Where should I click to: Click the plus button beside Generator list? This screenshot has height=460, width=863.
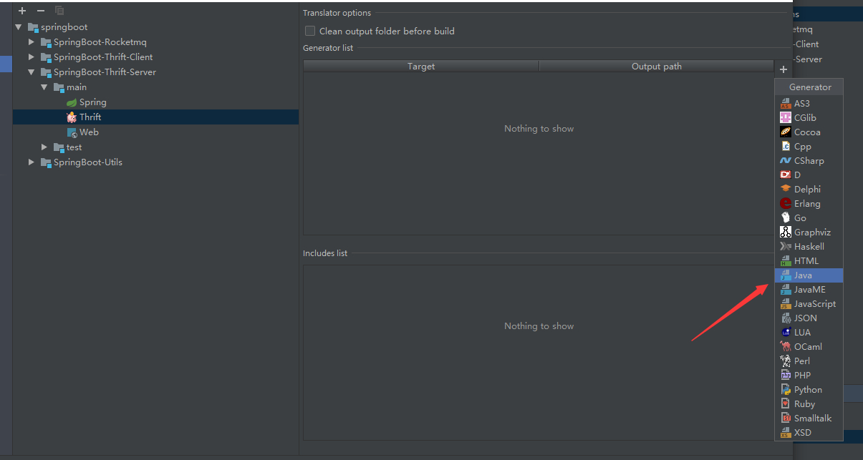784,69
